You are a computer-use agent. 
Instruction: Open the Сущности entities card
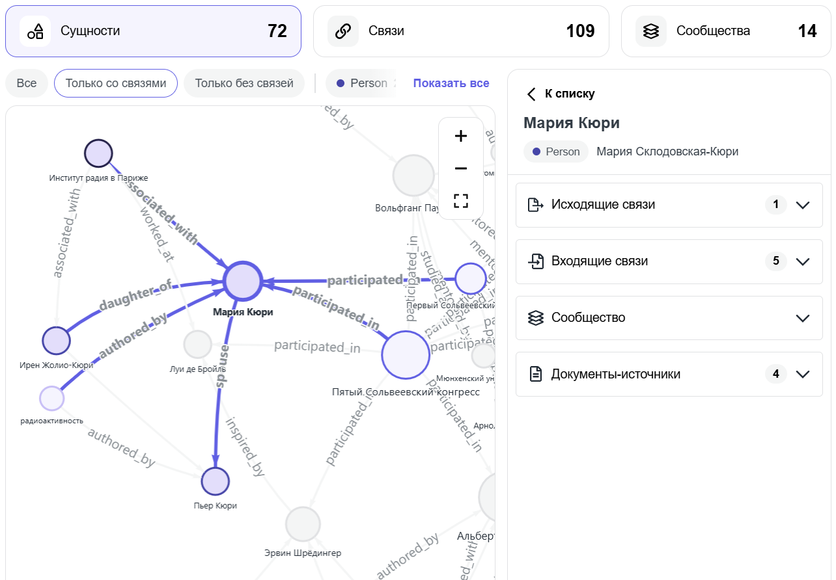[x=153, y=31]
